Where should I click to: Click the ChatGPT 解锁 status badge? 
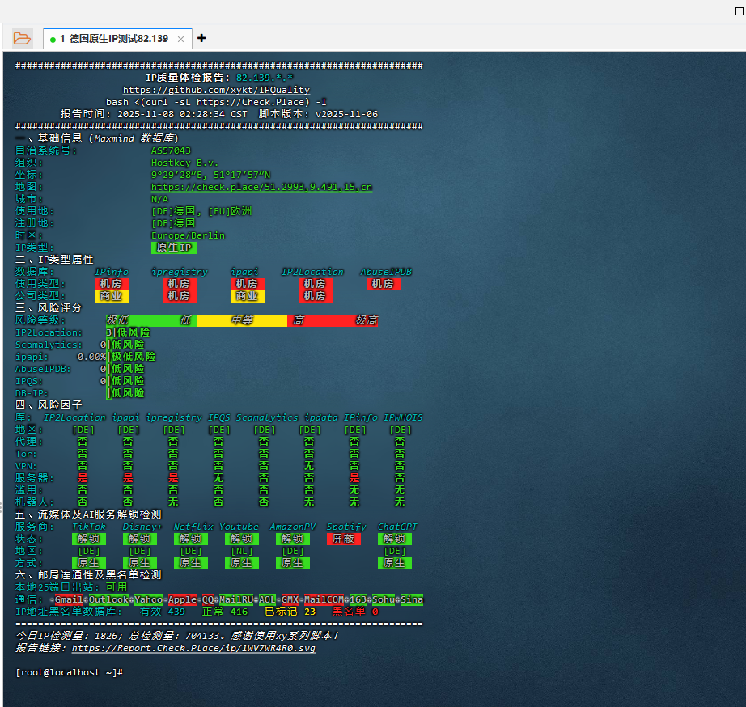tap(394, 539)
